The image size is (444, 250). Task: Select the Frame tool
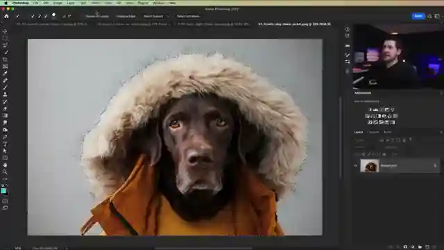tap(5, 67)
